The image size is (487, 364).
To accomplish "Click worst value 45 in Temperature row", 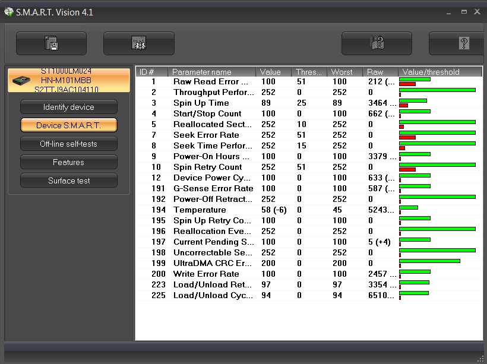I will click(337, 210).
